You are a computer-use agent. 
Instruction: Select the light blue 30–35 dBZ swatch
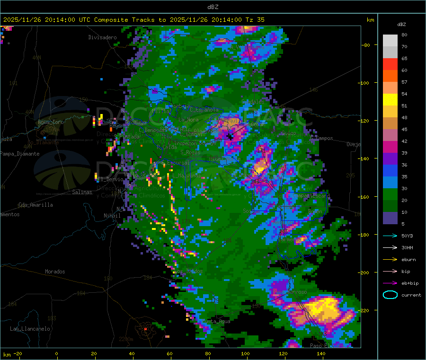coord(390,183)
